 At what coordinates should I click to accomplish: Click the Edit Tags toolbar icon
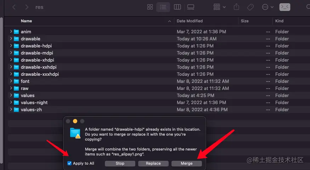click(x=250, y=7)
